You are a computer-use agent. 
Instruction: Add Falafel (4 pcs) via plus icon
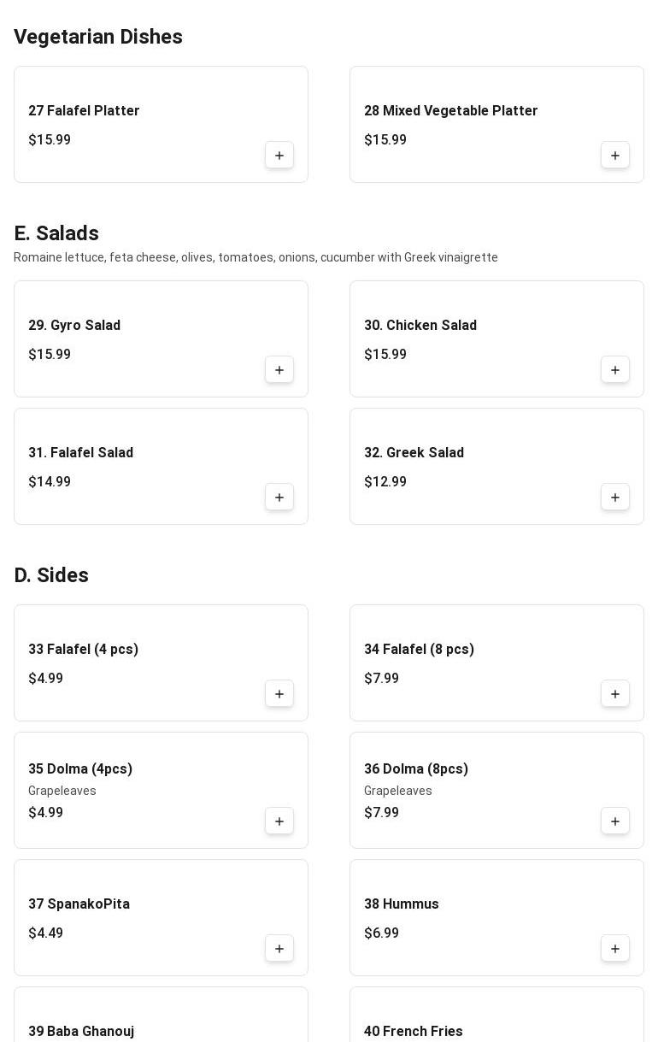pos(279,694)
